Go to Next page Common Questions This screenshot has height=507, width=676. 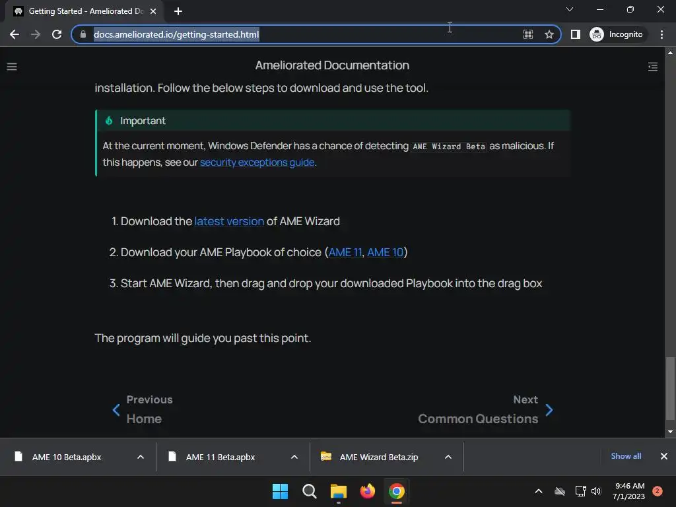point(485,409)
